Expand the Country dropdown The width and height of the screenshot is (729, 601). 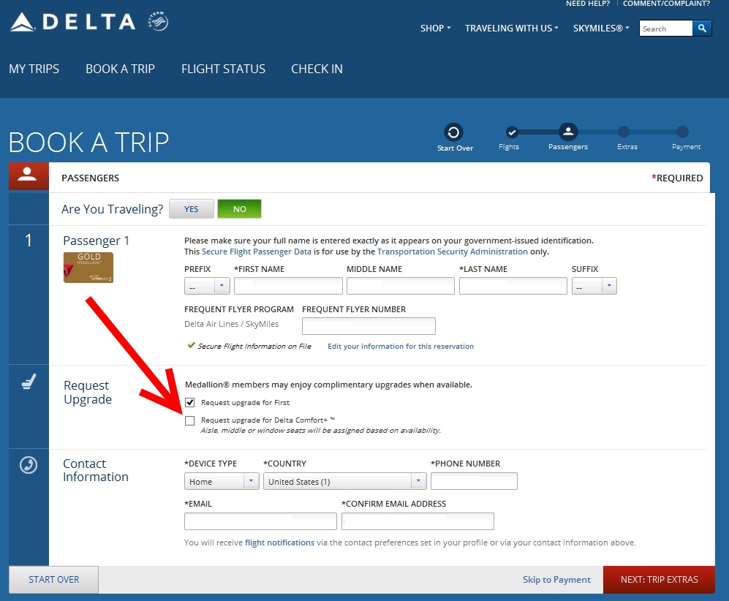pos(345,482)
